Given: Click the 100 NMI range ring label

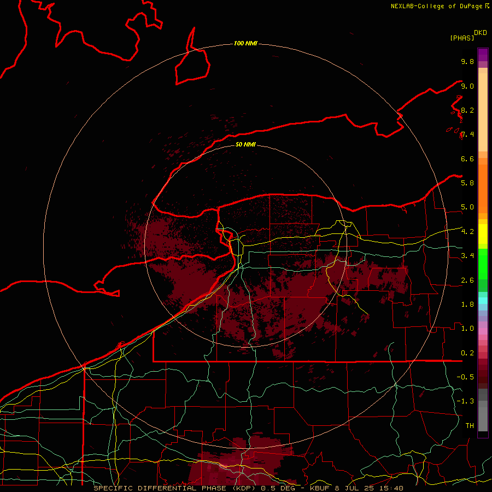Looking at the screenshot, I should (x=245, y=43).
